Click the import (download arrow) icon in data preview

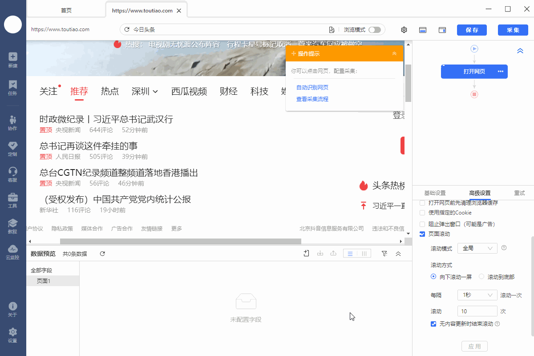pyautogui.click(x=320, y=254)
